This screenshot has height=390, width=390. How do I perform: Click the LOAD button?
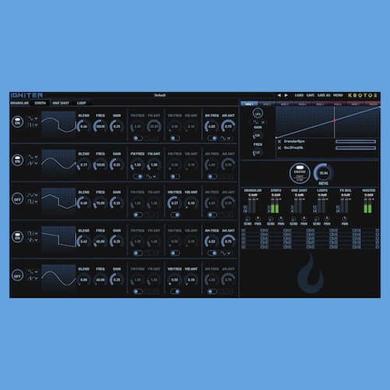299,95
